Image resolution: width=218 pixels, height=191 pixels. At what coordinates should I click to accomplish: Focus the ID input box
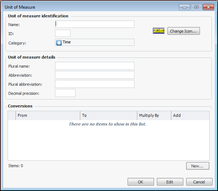coord(63,33)
